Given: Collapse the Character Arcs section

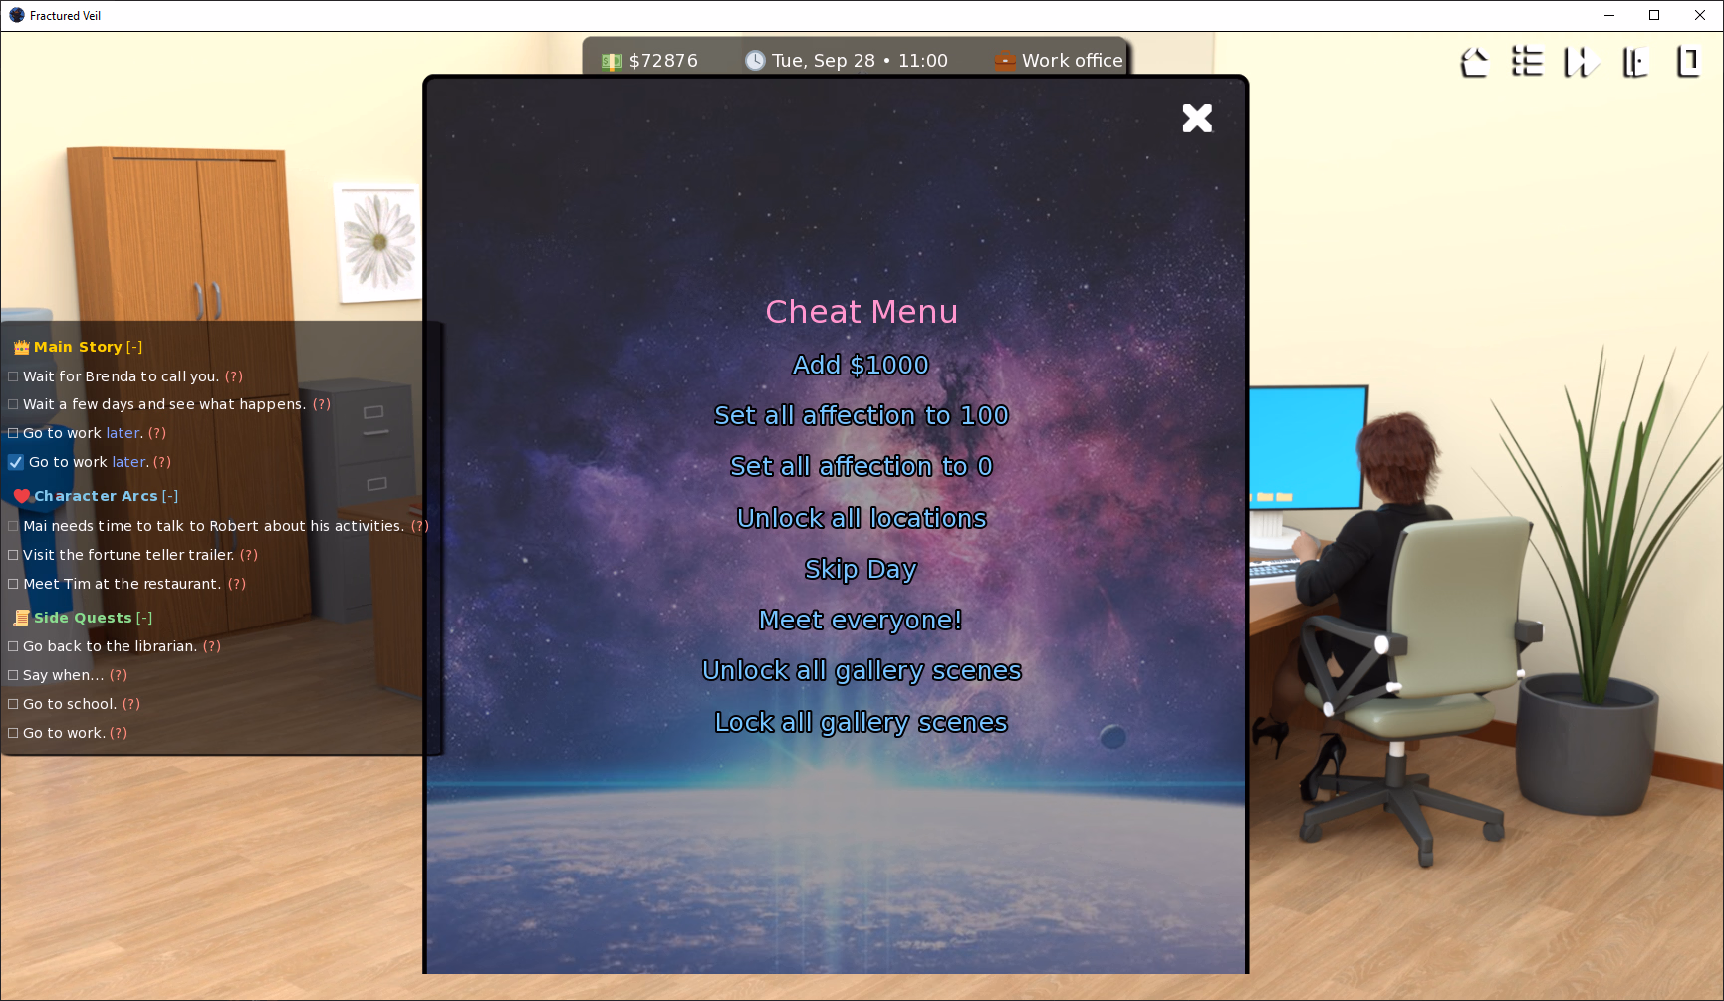Looking at the screenshot, I should [x=170, y=496].
